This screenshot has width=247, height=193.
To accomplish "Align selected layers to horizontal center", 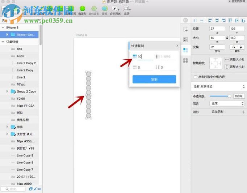I will click(217, 21).
